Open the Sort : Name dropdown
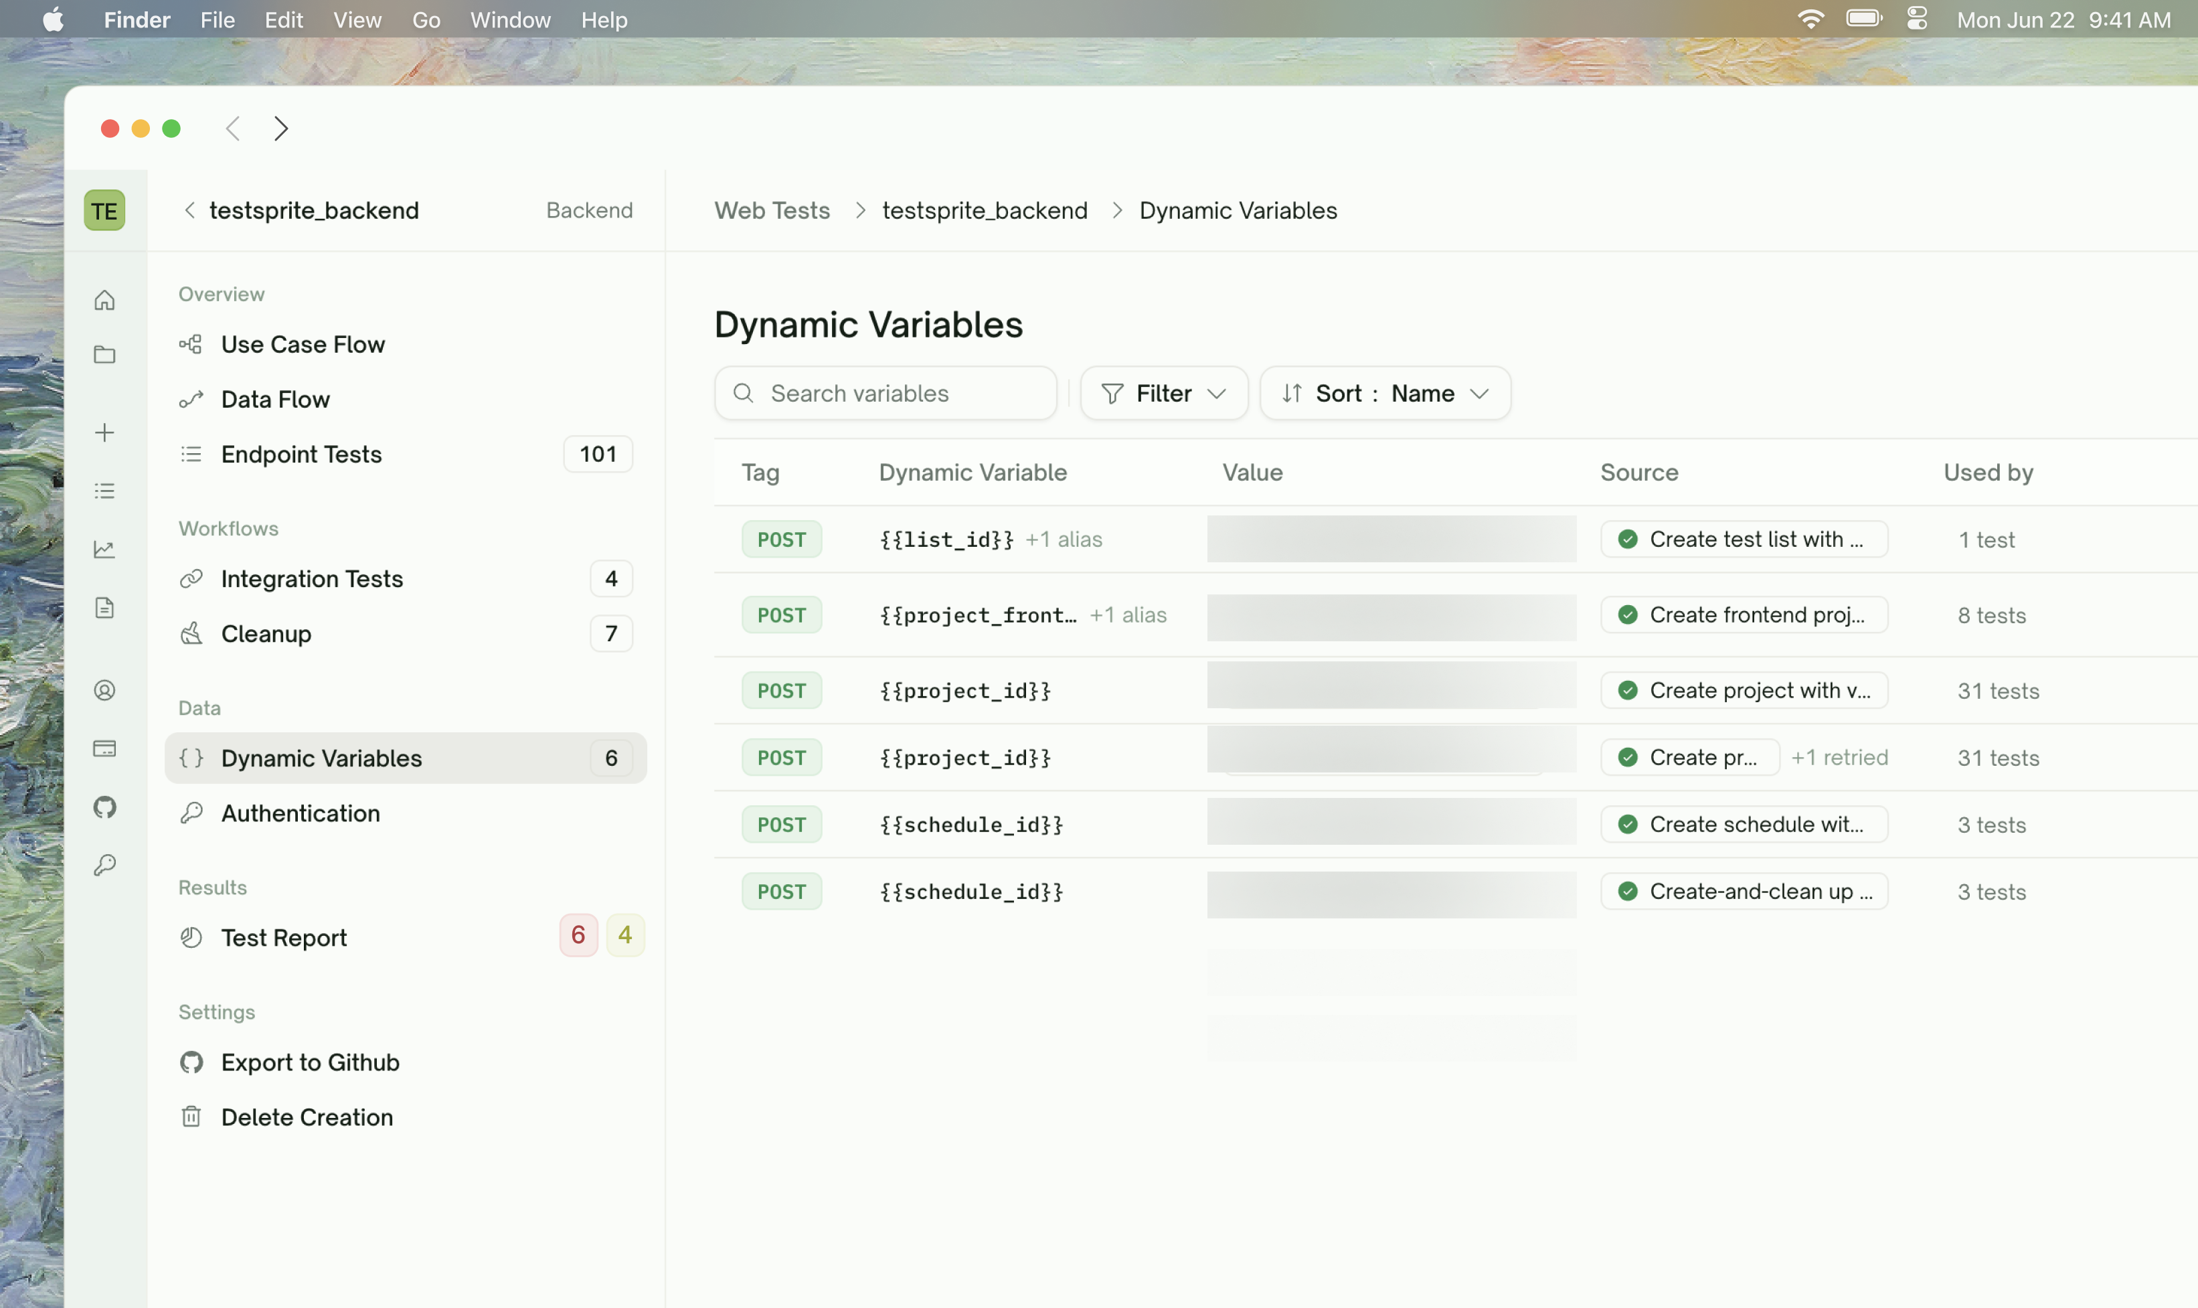The width and height of the screenshot is (2198, 1308). pos(1385,393)
